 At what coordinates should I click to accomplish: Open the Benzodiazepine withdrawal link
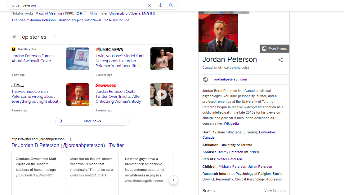click(x=80, y=20)
